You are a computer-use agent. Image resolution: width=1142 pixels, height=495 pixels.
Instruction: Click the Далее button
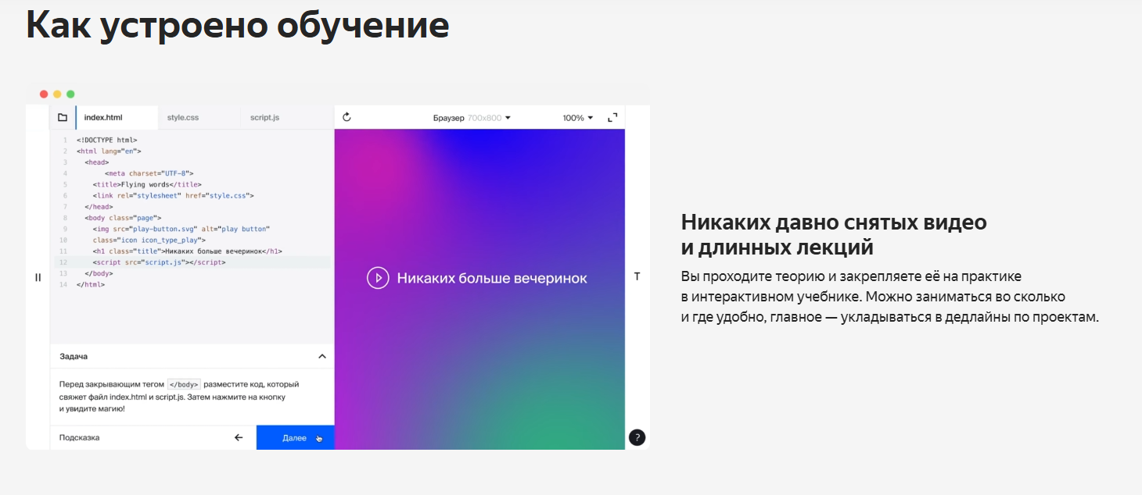(295, 437)
